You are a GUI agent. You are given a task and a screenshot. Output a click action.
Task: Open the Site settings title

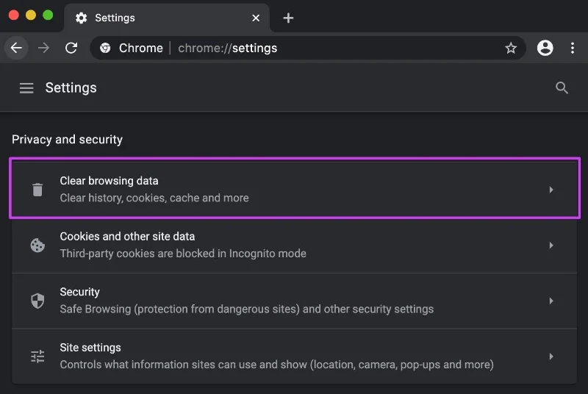pos(90,348)
